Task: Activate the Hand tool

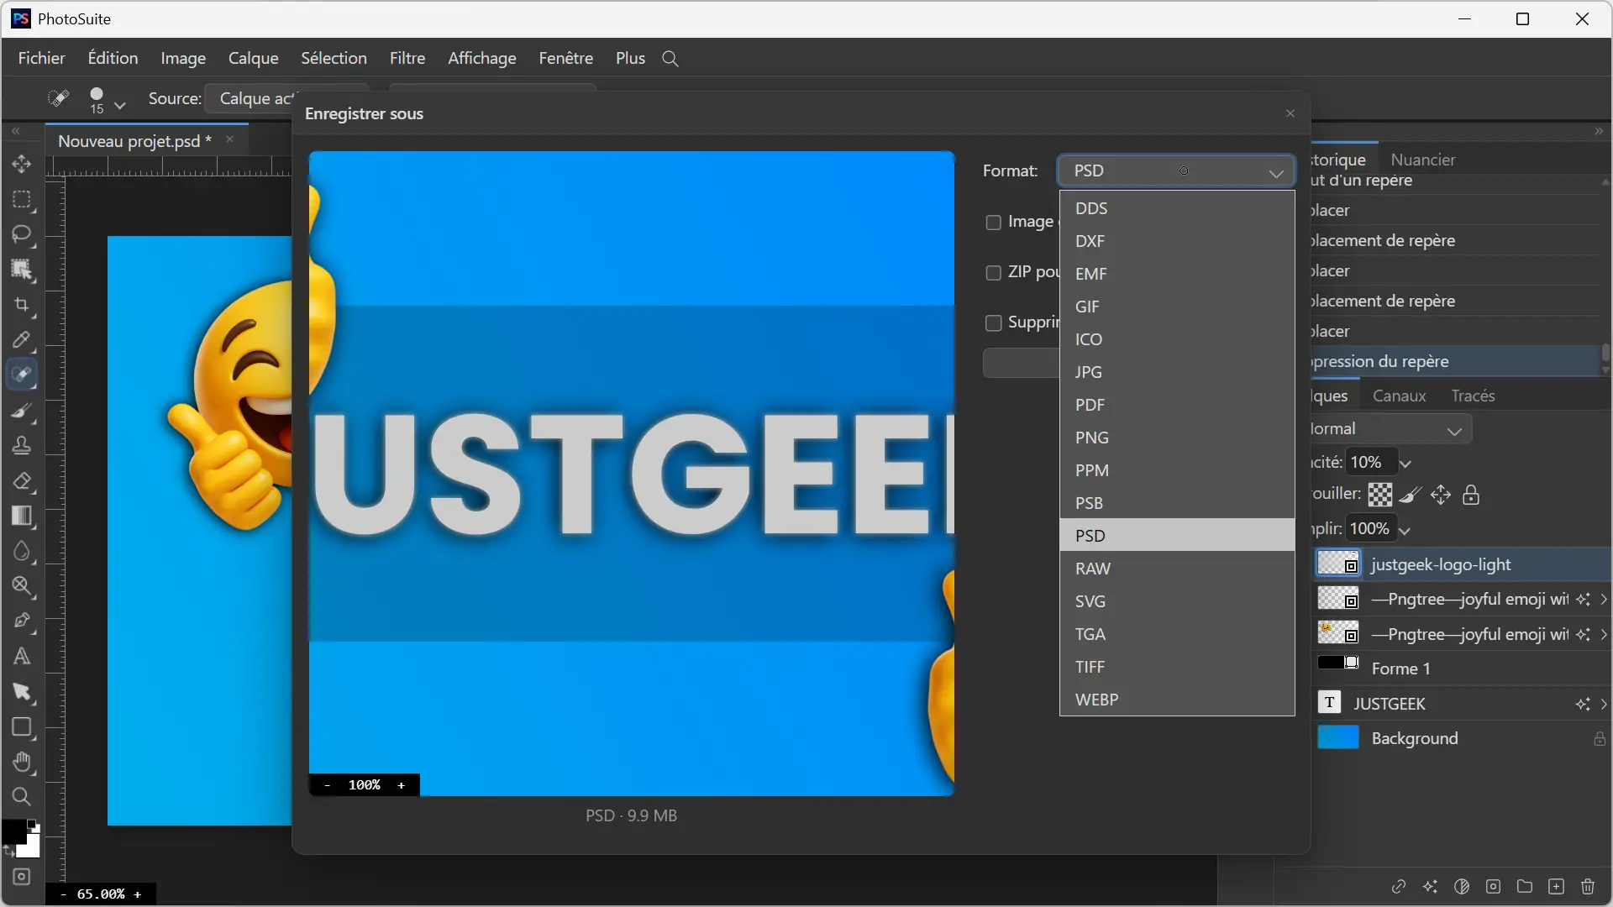Action: click(x=22, y=763)
